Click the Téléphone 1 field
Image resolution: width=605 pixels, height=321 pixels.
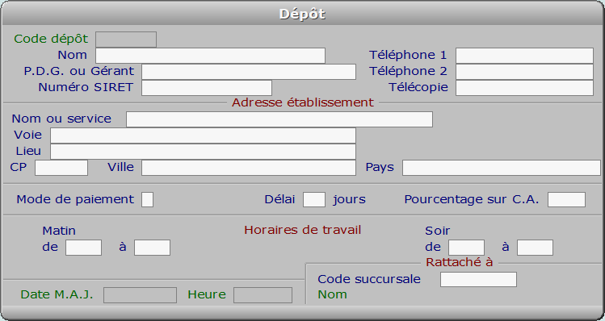(524, 56)
